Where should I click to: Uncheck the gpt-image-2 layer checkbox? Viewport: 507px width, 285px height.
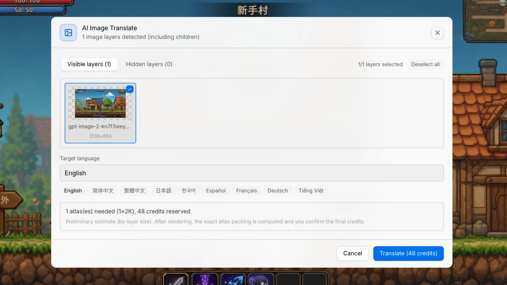[x=130, y=89]
